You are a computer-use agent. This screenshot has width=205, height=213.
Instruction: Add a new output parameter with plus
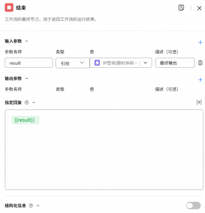click(200, 80)
